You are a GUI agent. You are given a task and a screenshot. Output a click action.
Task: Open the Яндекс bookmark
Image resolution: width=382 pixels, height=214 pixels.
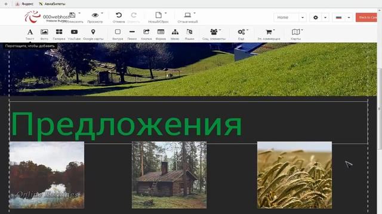pyautogui.click(x=24, y=4)
